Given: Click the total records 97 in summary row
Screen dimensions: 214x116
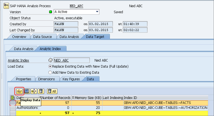Looking at the screenshot, I should tap(67, 113).
